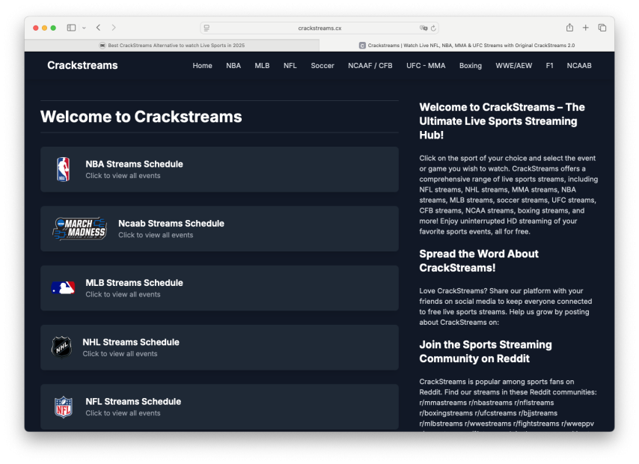Open the page reader icon in address bar

207,28
